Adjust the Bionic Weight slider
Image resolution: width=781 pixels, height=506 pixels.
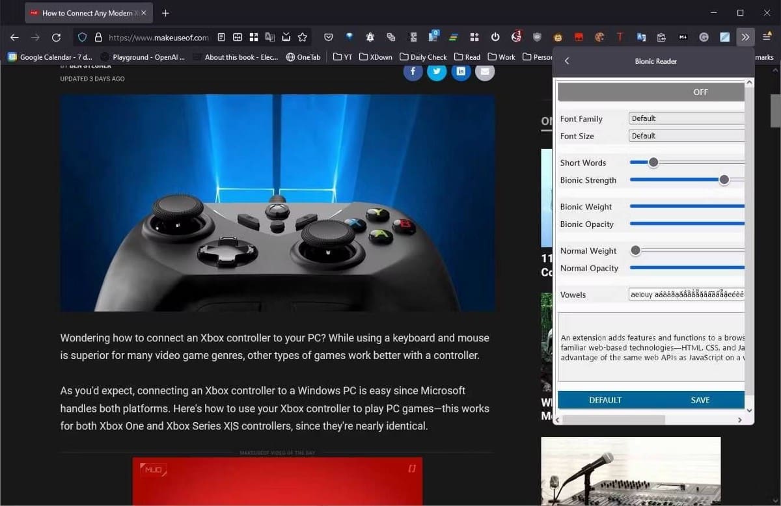pos(687,207)
